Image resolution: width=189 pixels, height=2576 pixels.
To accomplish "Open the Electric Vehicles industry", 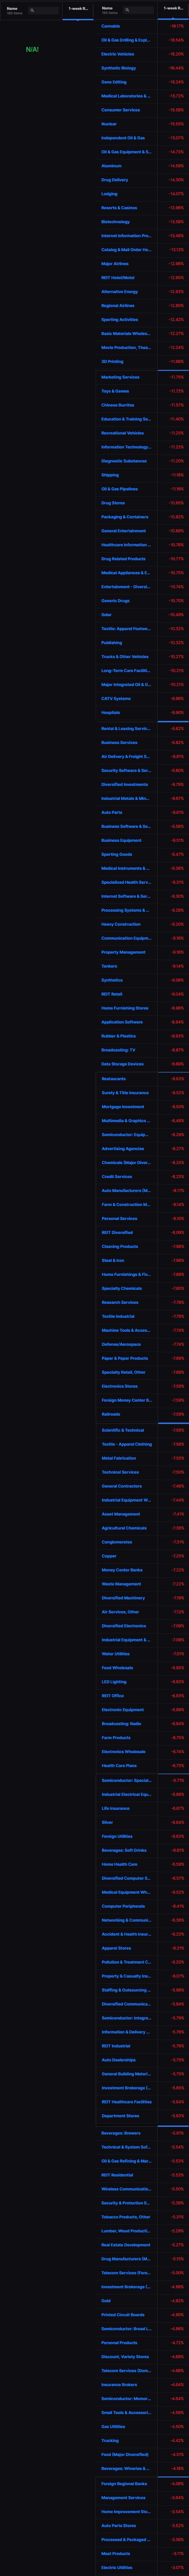I will 118,54.
